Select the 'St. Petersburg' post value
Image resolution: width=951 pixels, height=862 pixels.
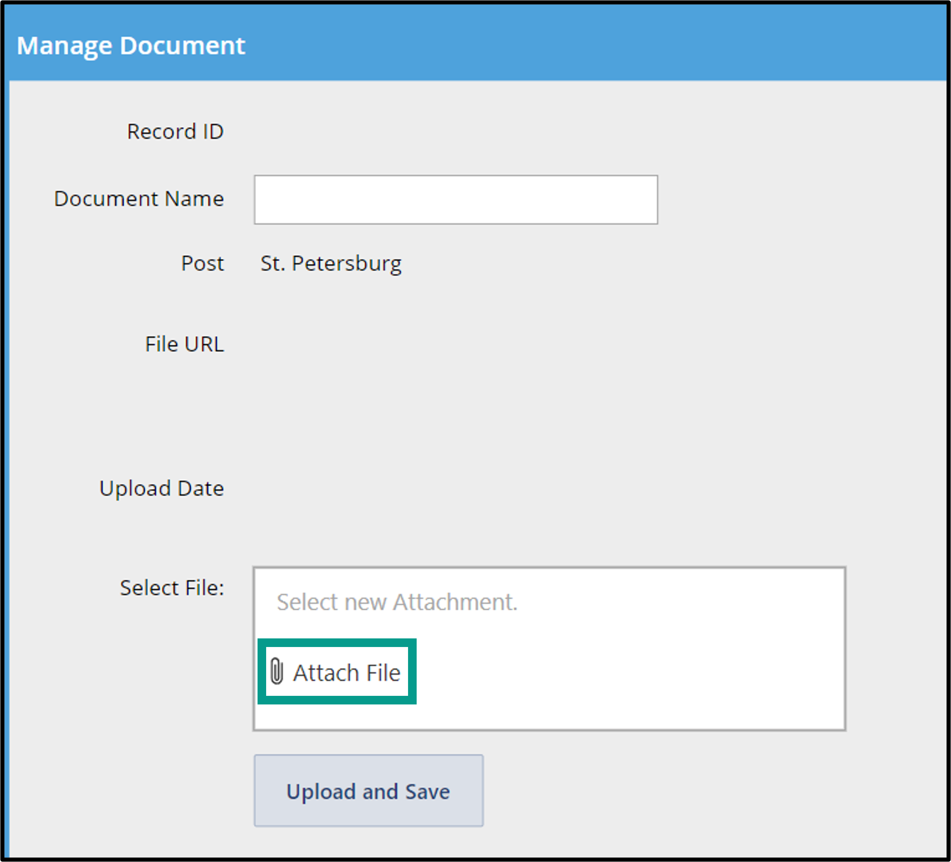tap(331, 263)
